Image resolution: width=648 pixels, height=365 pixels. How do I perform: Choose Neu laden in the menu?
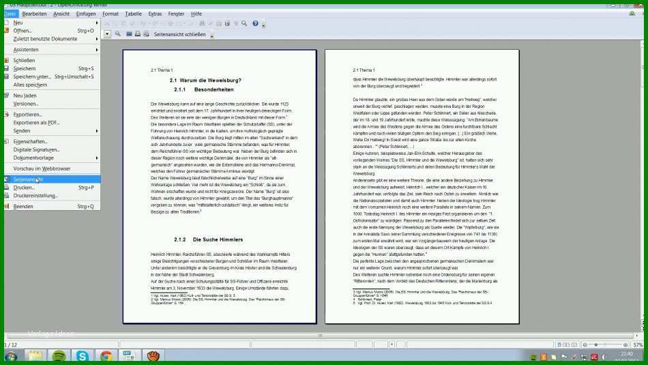point(52,96)
